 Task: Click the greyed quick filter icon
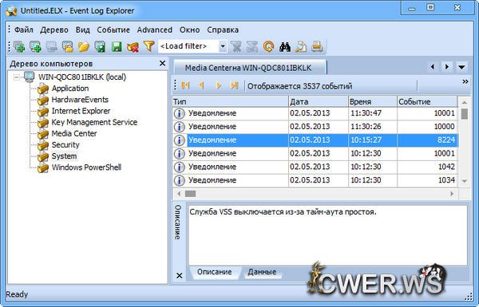252,47
